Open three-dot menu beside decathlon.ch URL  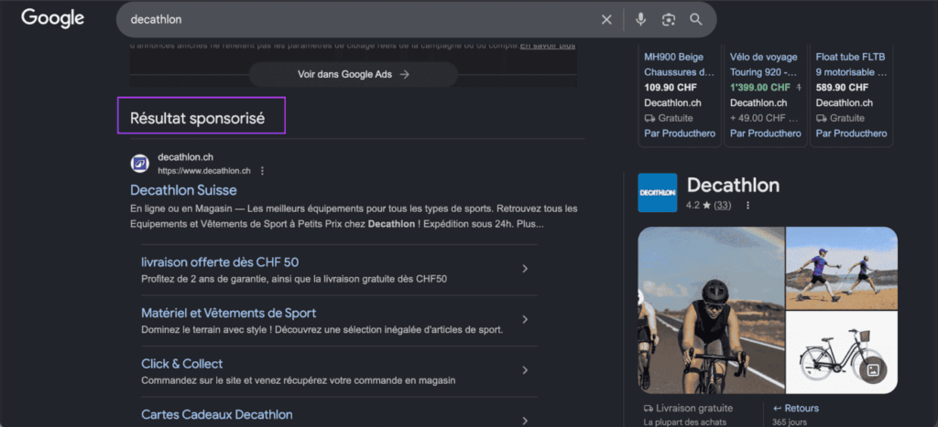coord(262,171)
